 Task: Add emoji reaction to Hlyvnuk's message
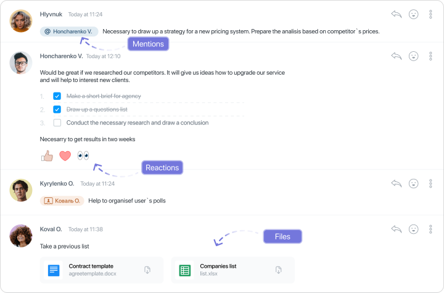[x=413, y=14]
